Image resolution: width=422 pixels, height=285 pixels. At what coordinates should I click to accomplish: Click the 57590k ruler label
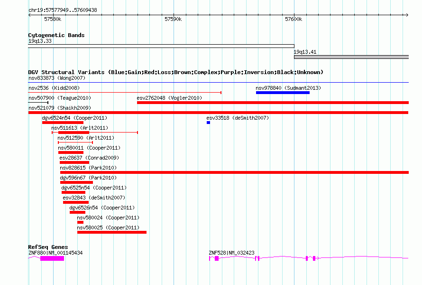(173, 19)
